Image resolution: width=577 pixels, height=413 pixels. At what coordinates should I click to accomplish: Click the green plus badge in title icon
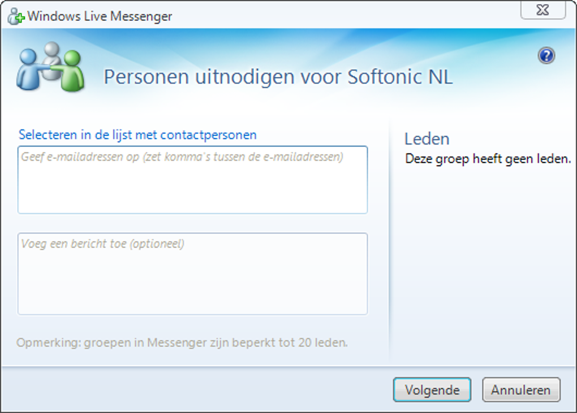(21, 19)
